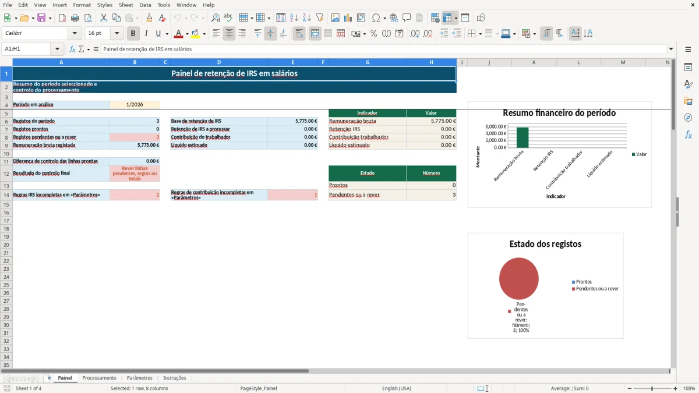Open the sidebar Properties deck
This screenshot has width=699, height=393.
pyautogui.click(x=688, y=68)
